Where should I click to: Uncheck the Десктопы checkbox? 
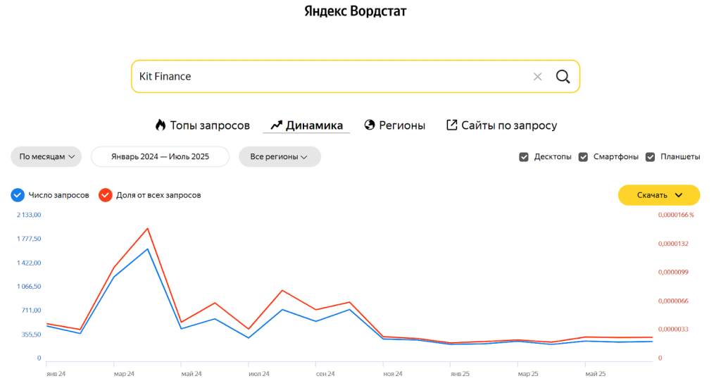[524, 157]
